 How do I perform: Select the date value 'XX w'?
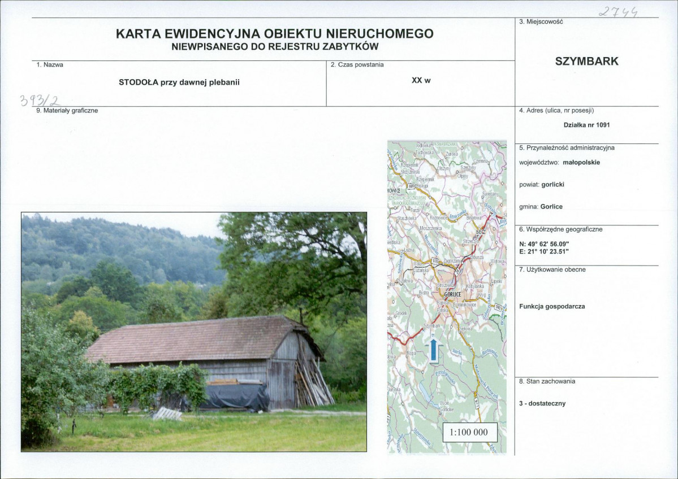point(421,80)
